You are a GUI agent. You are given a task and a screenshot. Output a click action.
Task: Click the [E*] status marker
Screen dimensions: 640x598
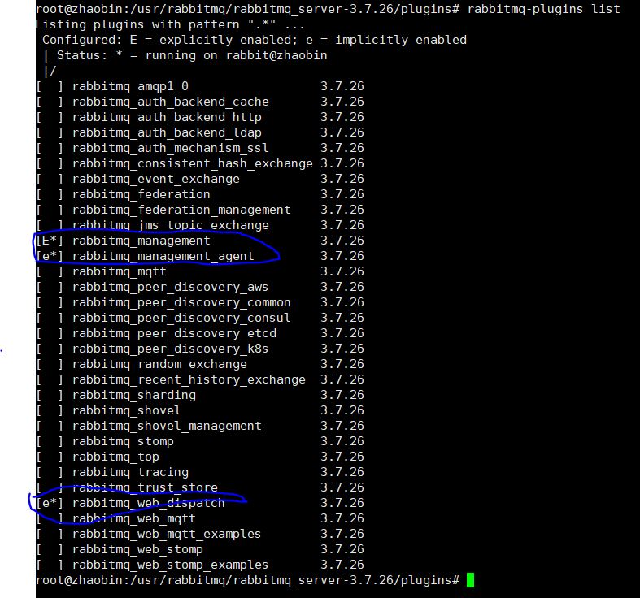tap(50, 240)
